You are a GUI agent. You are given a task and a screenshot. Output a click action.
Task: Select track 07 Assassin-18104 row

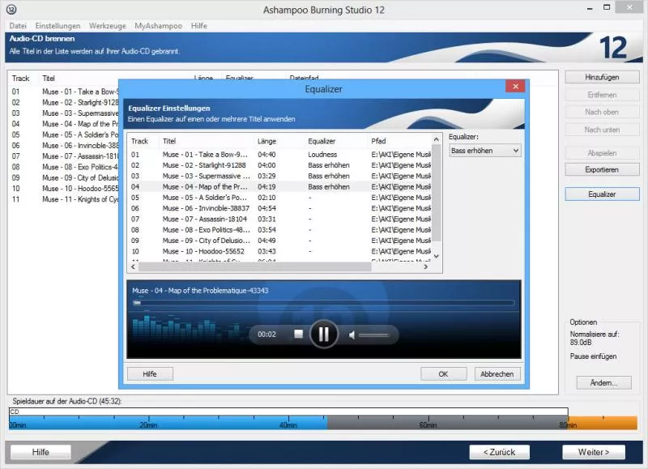(x=279, y=219)
